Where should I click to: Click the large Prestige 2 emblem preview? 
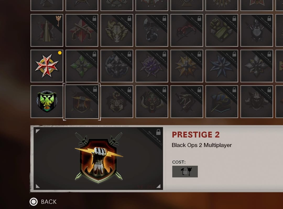coord(98,159)
